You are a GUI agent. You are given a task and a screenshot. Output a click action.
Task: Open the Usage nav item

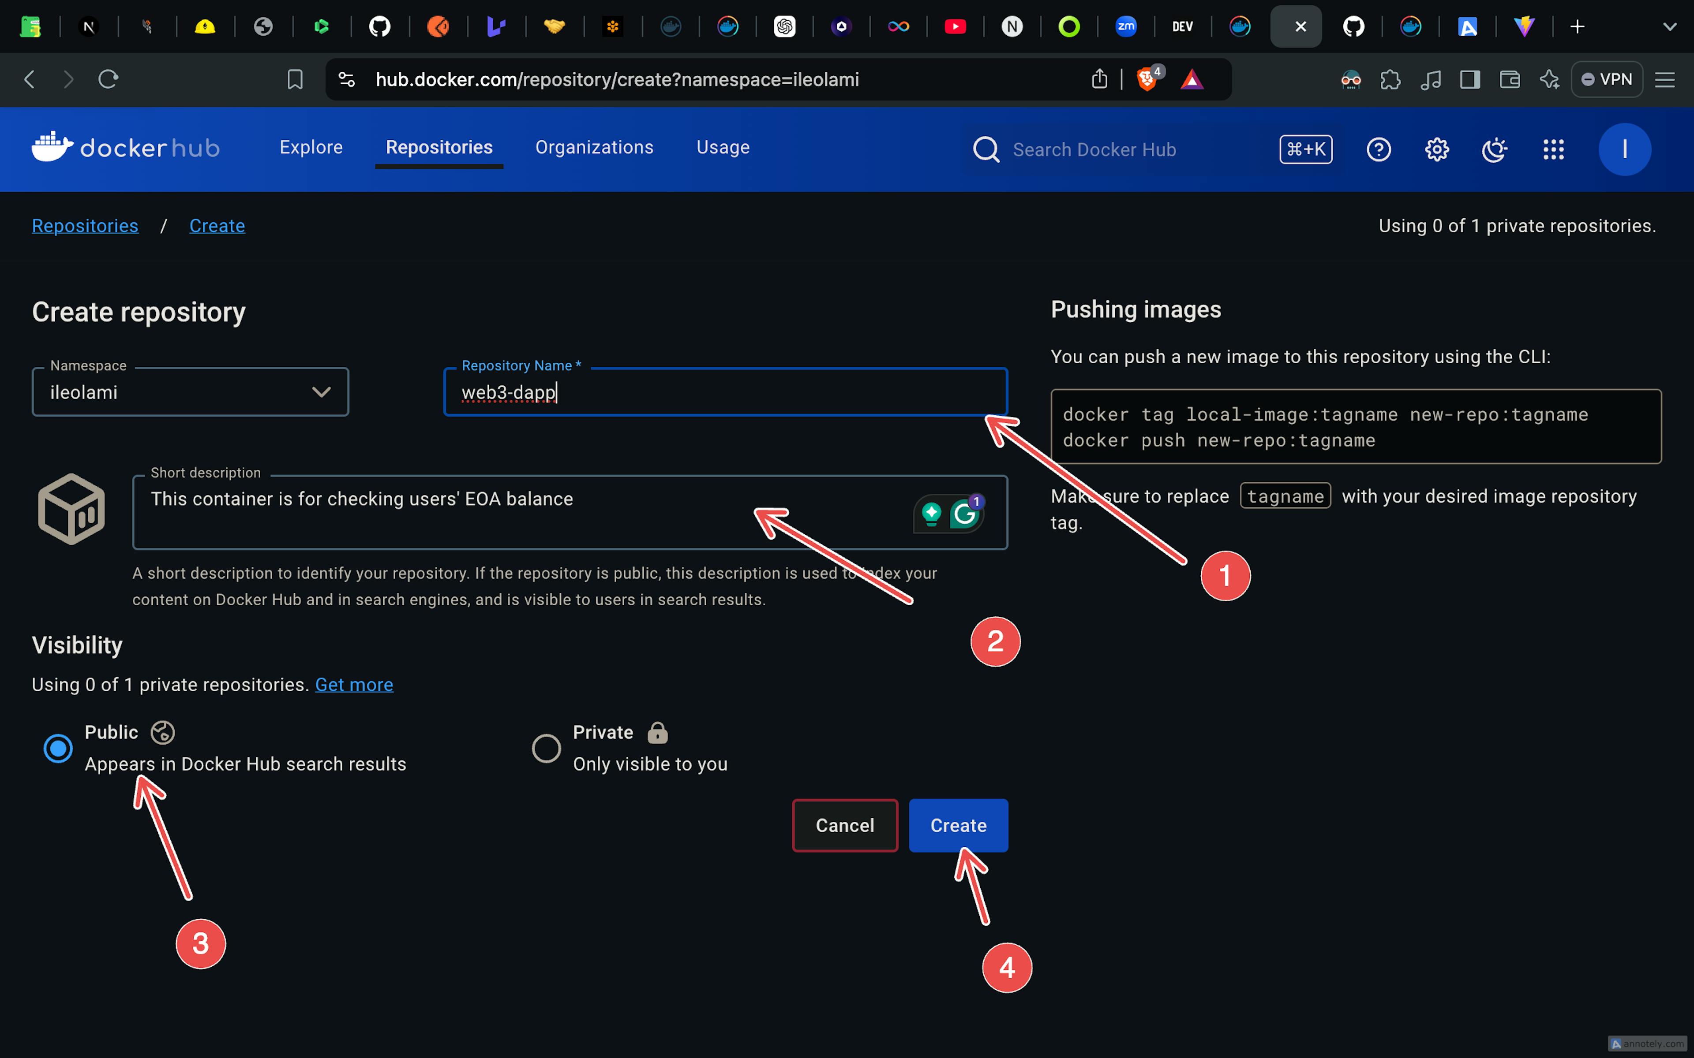(x=723, y=148)
